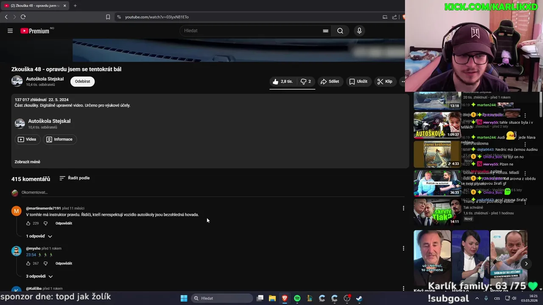
Task: Dislike the video with thumbs-down 2 button
Action: (x=306, y=81)
